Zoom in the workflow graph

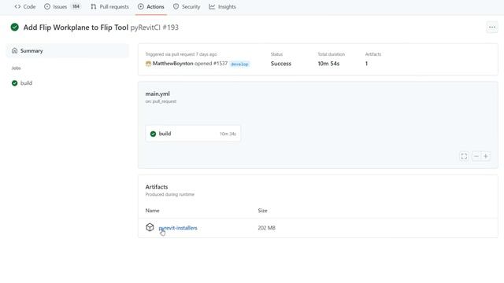tap(486, 156)
